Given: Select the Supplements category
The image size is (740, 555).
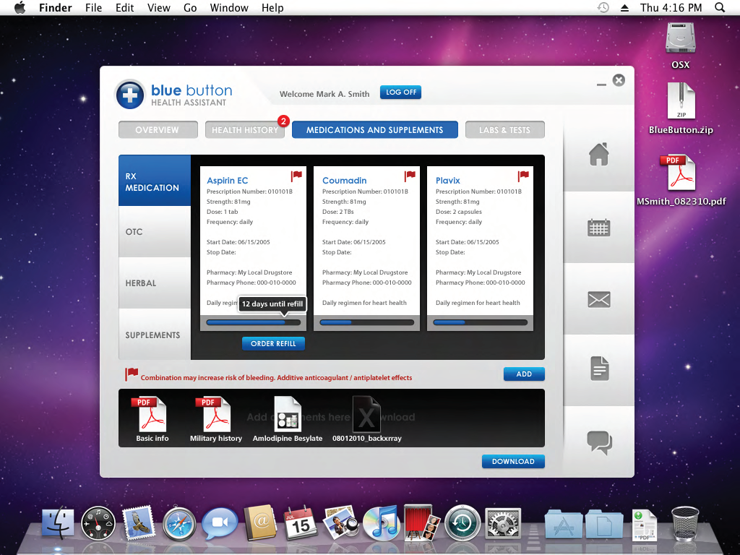Looking at the screenshot, I should click(155, 335).
